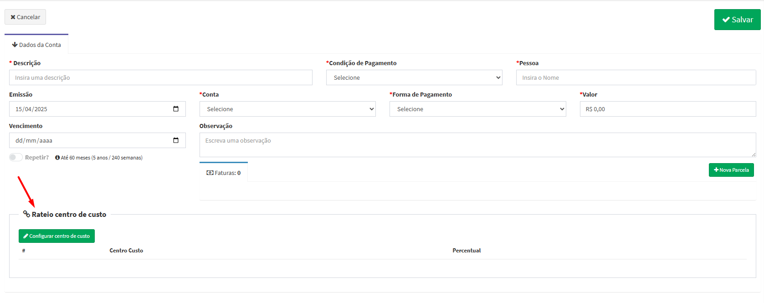The height and width of the screenshot is (303, 764).
Task: Click the Observação text area
Action: click(x=477, y=144)
